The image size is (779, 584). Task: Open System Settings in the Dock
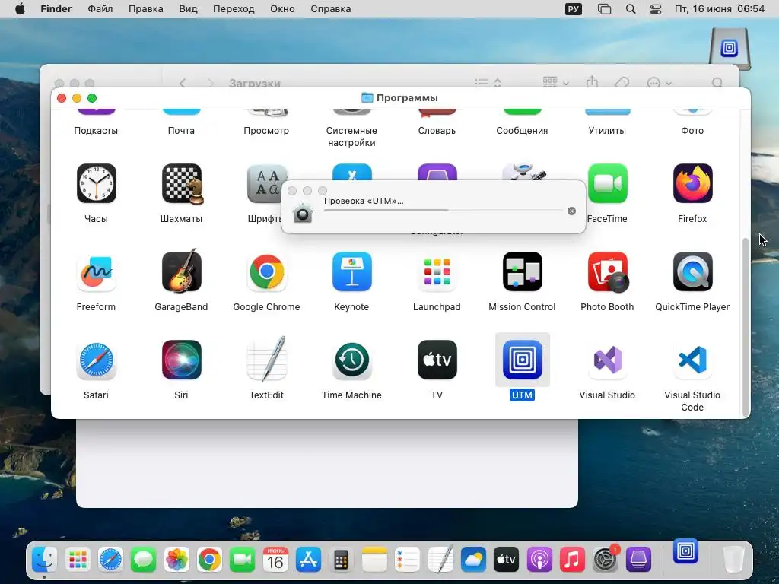[x=605, y=560]
